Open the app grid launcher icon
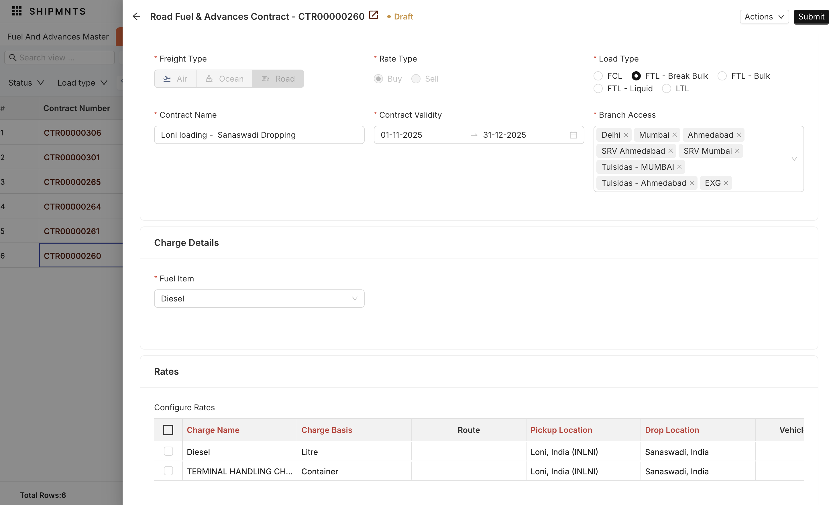Viewport: 831px width, 505px height. click(17, 11)
